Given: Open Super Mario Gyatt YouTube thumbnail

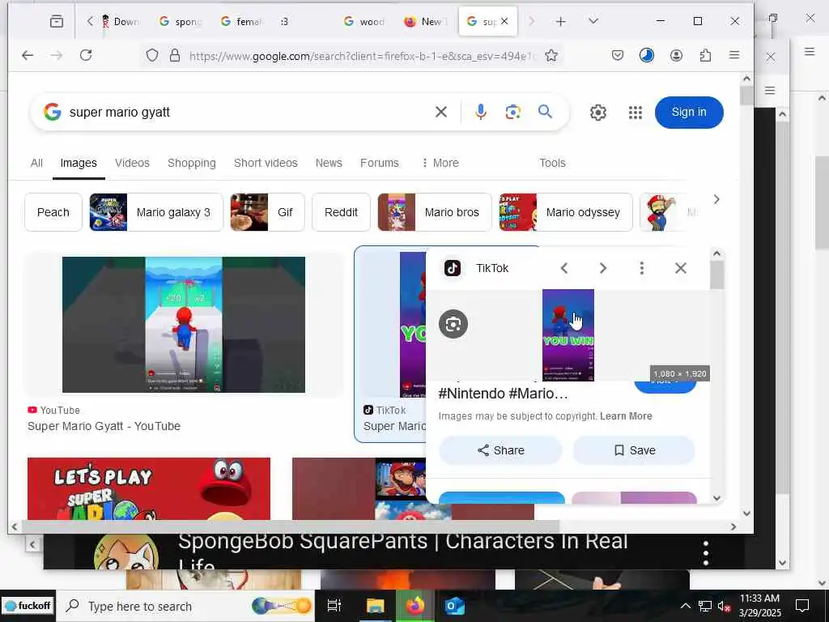Looking at the screenshot, I should (184, 325).
